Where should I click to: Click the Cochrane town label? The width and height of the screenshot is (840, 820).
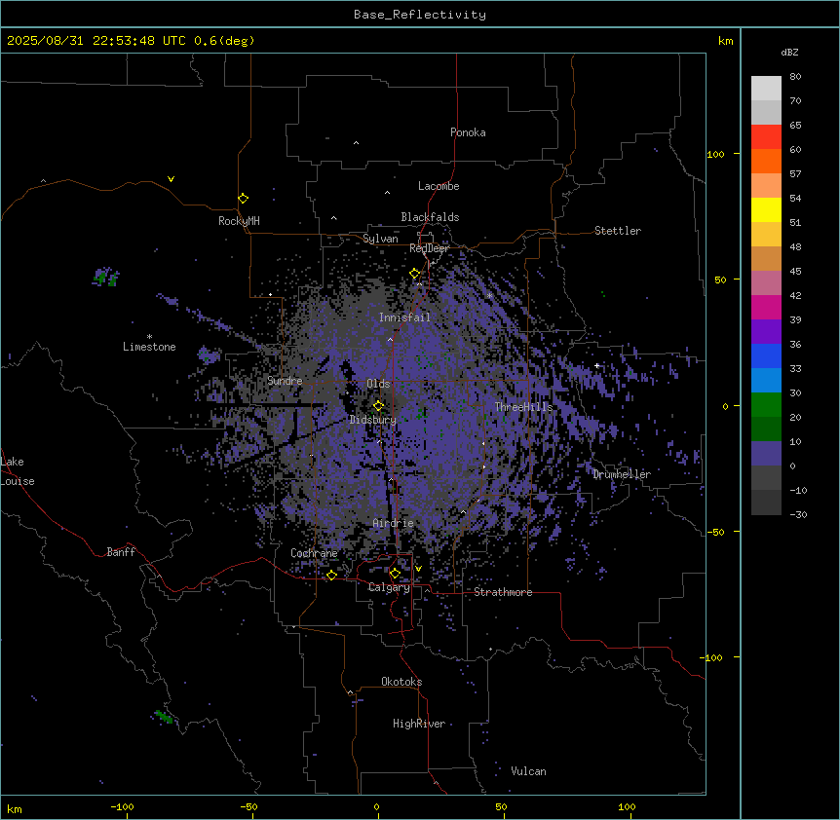(314, 553)
